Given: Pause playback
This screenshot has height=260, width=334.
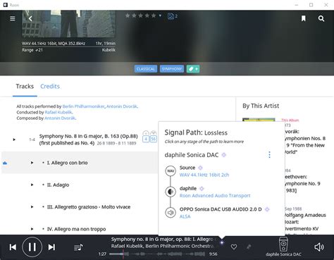Looking at the screenshot, I should tap(32, 247).
